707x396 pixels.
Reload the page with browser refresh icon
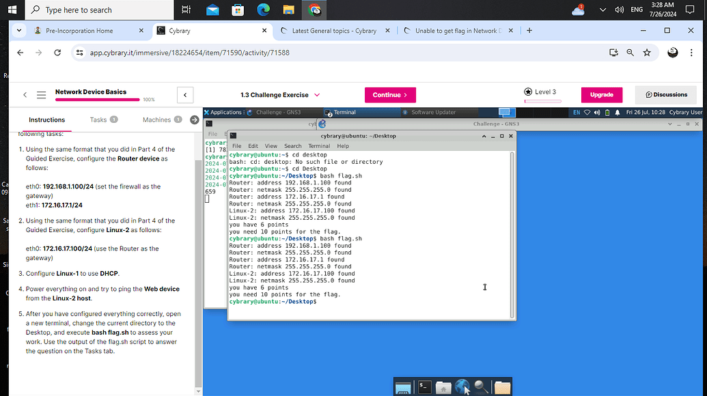click(57, 53)
